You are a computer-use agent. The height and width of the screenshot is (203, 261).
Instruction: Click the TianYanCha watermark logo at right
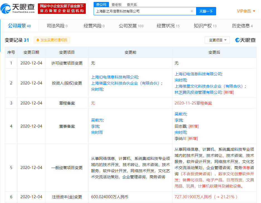245,40
